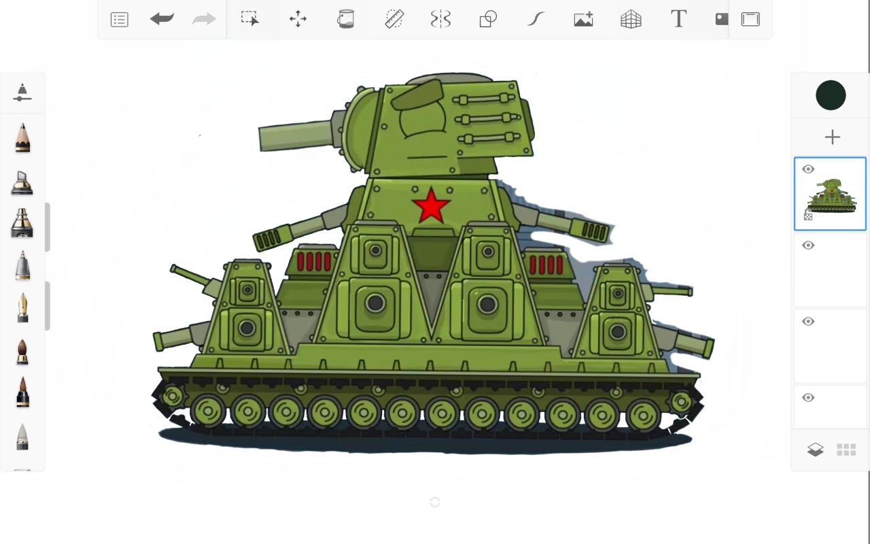Pick the dark-tipped brush pen
This screenshot has height=544, width=870.
point(22,392)
